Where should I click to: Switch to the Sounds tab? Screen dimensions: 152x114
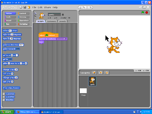pyautogui.click(x=62, y=21)
